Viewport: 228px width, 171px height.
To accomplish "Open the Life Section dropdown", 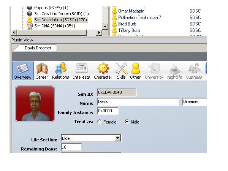I will pyautogui.click(x=118, y=138).
